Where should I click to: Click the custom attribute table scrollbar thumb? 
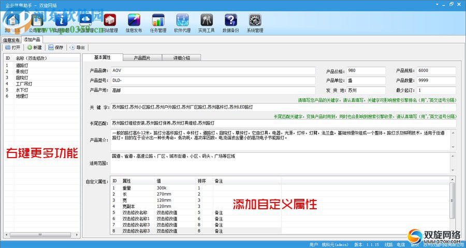(453, 200)
